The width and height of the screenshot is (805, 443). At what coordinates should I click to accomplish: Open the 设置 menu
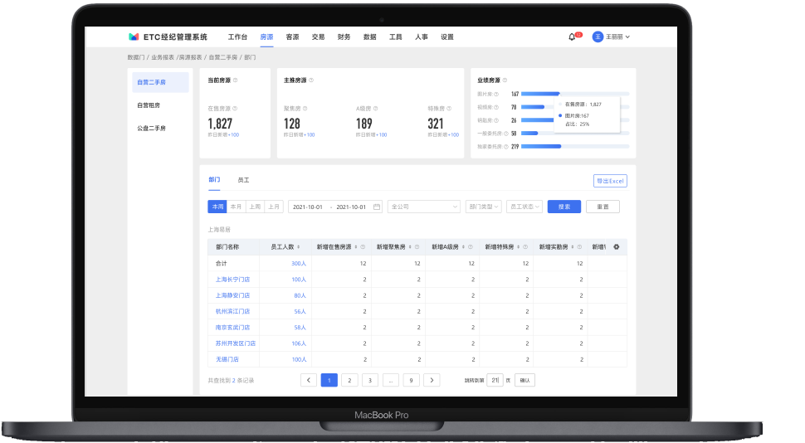[447, 37]
